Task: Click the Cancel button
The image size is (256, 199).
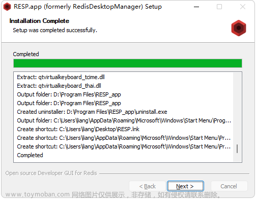Action: click(x=229, y=186)
